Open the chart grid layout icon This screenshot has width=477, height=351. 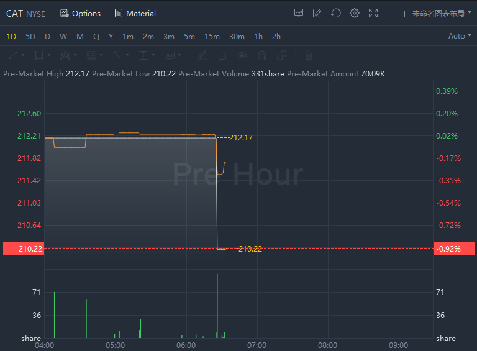[392, 13]
